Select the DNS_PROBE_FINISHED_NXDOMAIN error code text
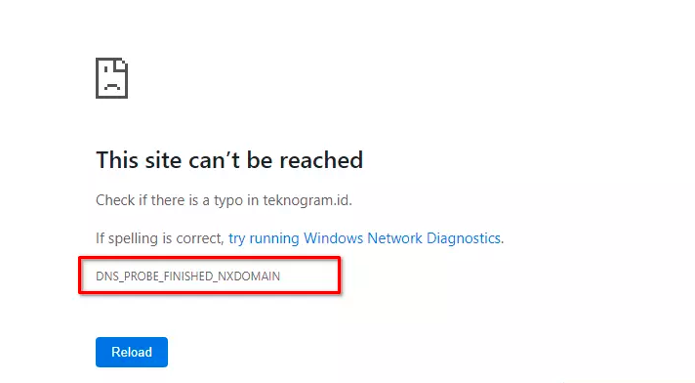Screen dimensions: 695x383 [188, 277]
